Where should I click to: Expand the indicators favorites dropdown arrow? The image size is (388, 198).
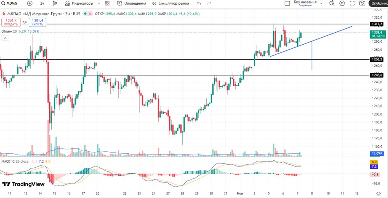99,3
